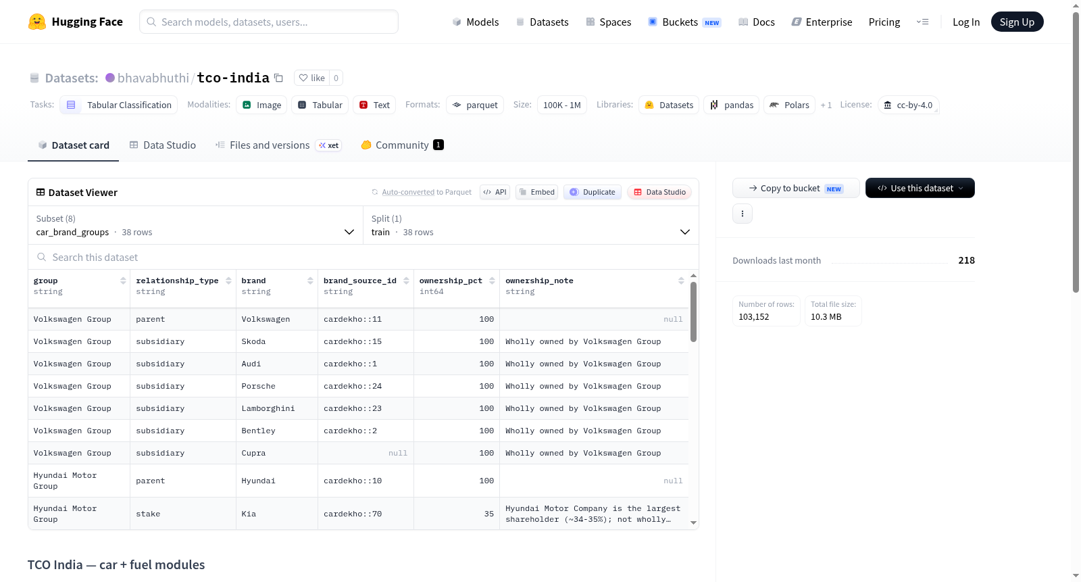Go to Datasets in top navigation
1081x582 pixels.
pos(543,22)
